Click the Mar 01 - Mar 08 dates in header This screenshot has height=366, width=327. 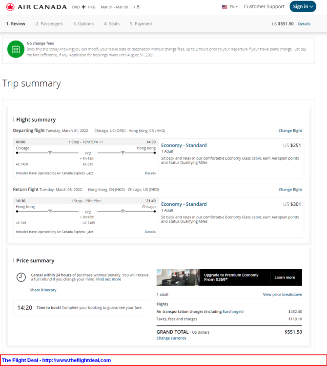tap(114, 7)
